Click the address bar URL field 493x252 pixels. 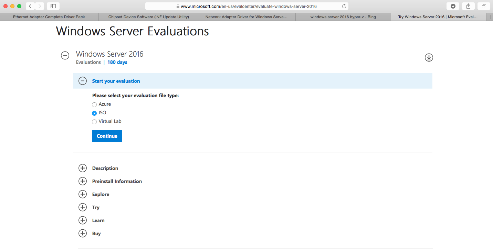[246, 6]
